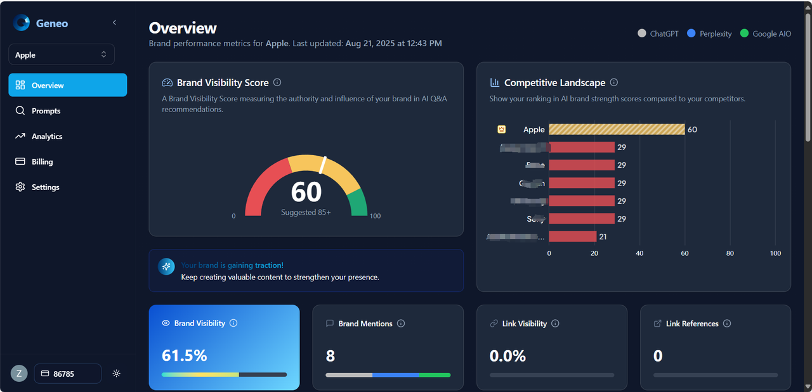Collapse the sidebar with the chevron arrow
Screen dimensions: 812x392
(x=114, y=22)
